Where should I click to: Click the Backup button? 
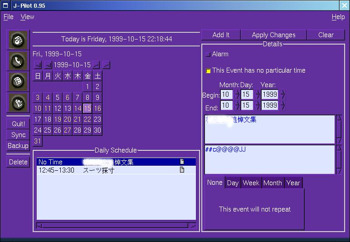[x=18, y=146]
